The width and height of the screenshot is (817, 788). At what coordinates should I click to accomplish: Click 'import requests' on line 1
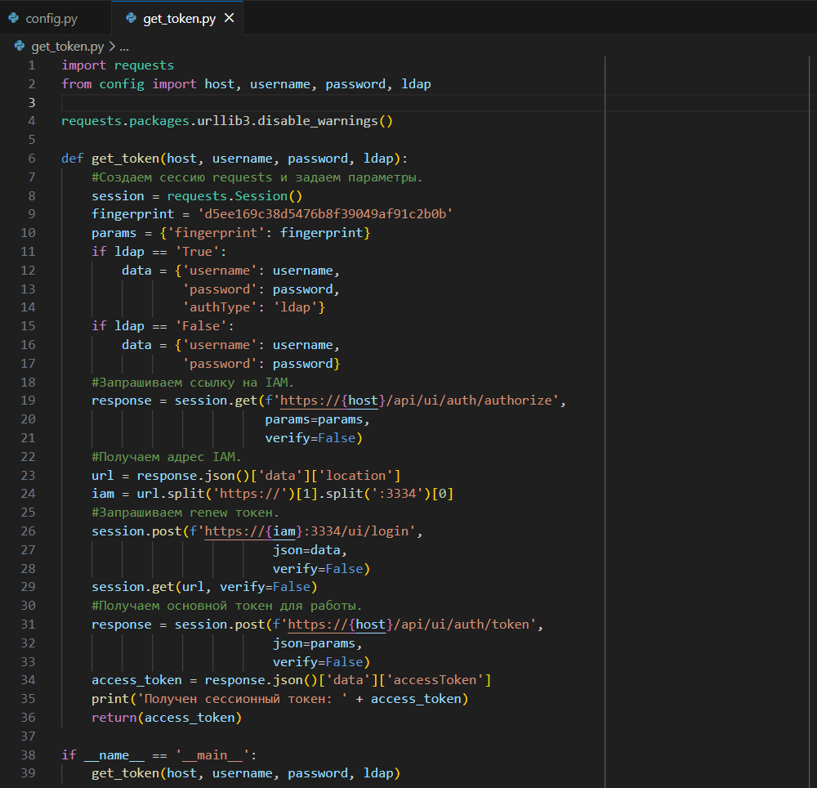pos(118,65)
